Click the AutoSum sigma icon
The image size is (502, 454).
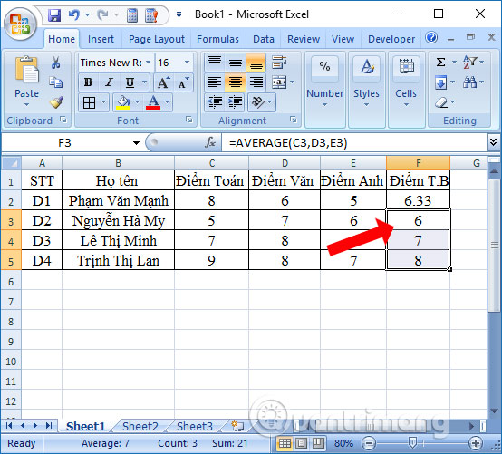click(x=441, y=62)
